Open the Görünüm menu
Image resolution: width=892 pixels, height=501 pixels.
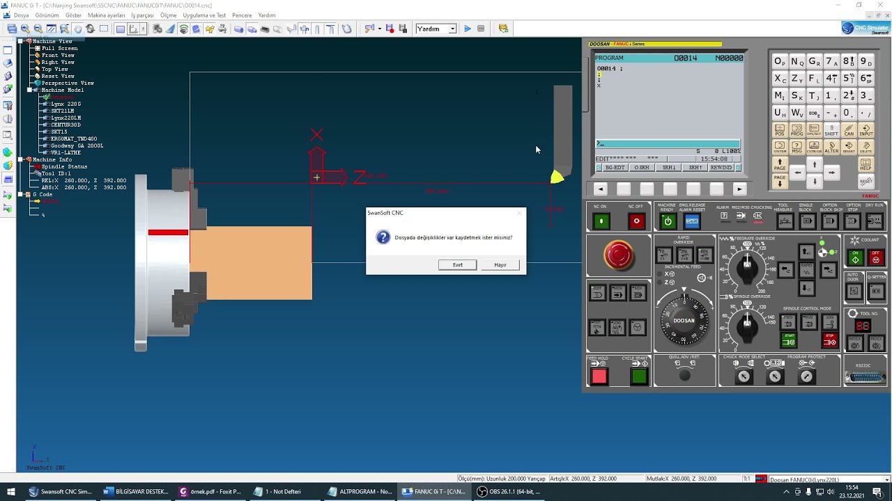click(47, 15)
